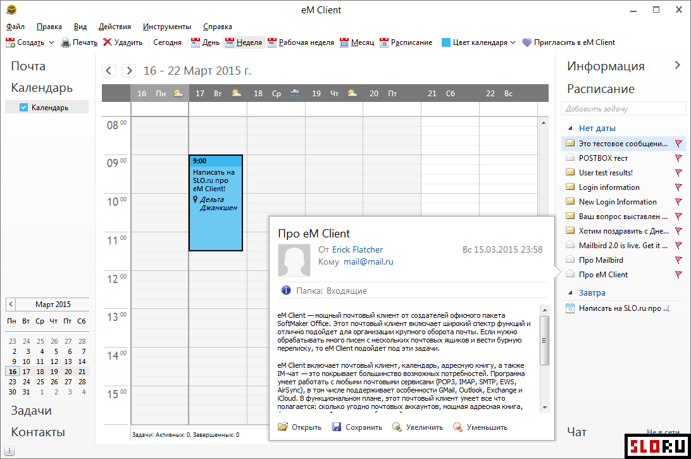Click envelope icon of Login information

(x=570, y=187)
